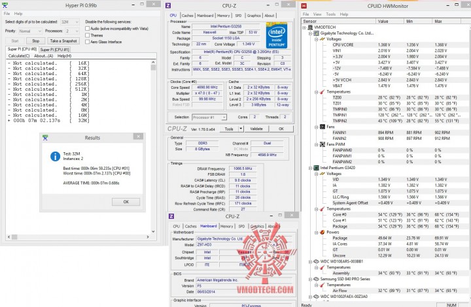Screen dimensions: 471x307
Task: Click the Hyper PI app icon in title bar
Action: [x=5, y=5]
